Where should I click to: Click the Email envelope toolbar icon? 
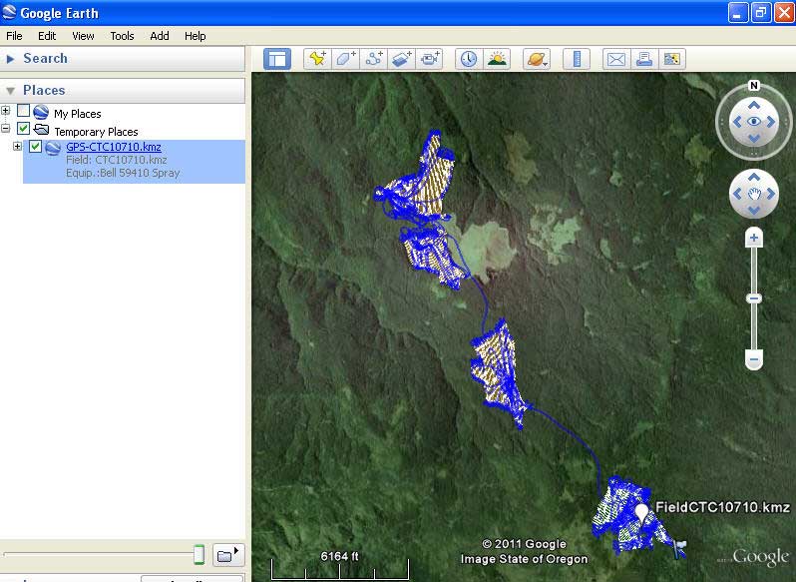pos(616,59)
